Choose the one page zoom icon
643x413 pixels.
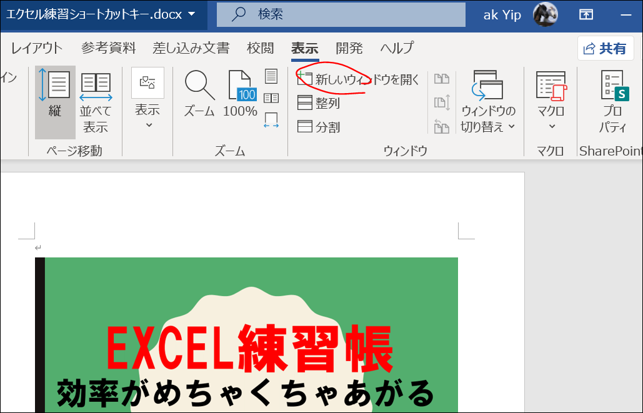pos(271,76)
